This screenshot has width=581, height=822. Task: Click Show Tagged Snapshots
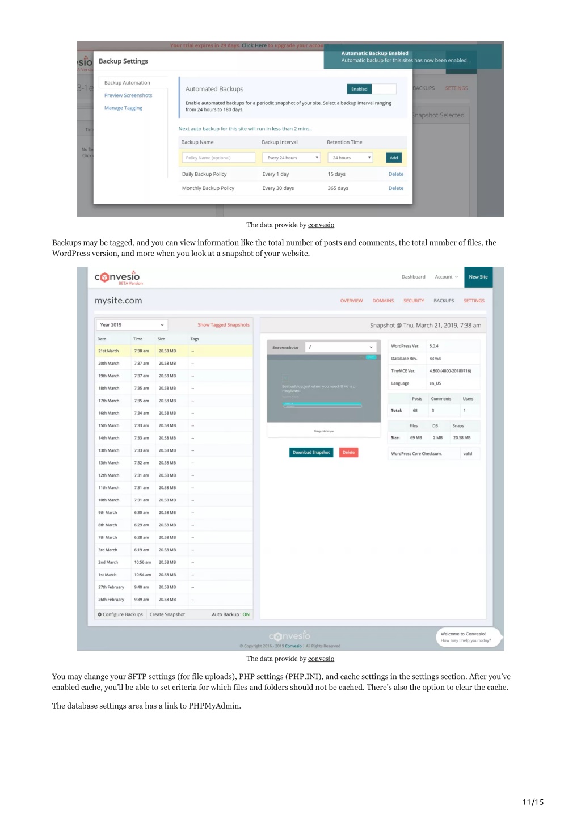tap(224, 325)
